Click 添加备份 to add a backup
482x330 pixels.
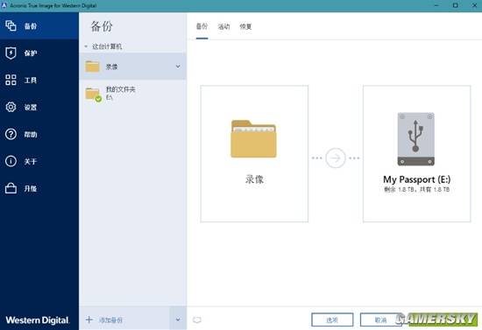[104, 319]
